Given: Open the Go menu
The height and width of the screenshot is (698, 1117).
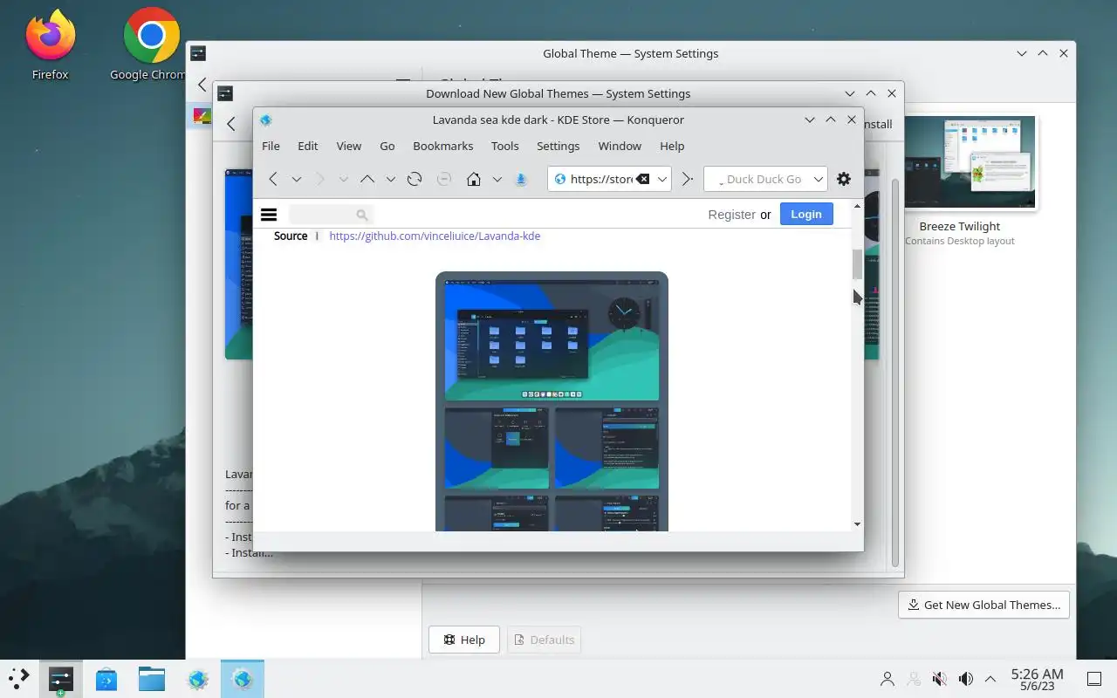Looking at the screenshot, I should pyautogui.click(x=387, y=146).
